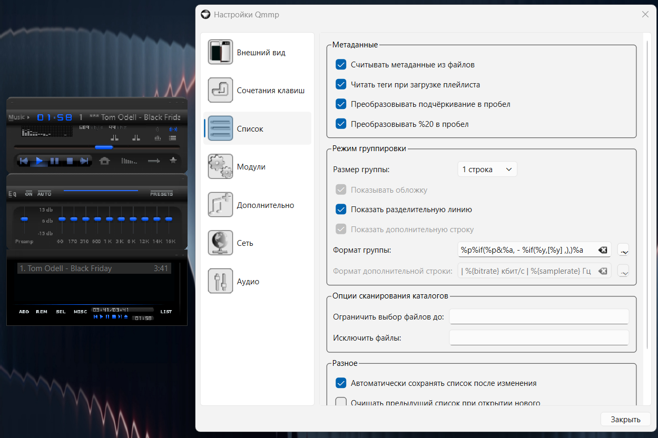Uncheck Считывать метаданные из файлов
Viewport: 658px width, 438px height.
[x=341, y=65]
